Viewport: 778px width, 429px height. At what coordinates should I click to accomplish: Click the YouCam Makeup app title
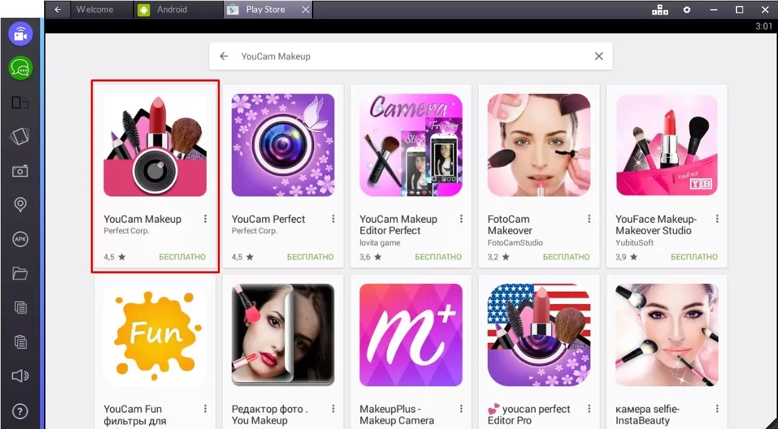click(x=142, y=219)
